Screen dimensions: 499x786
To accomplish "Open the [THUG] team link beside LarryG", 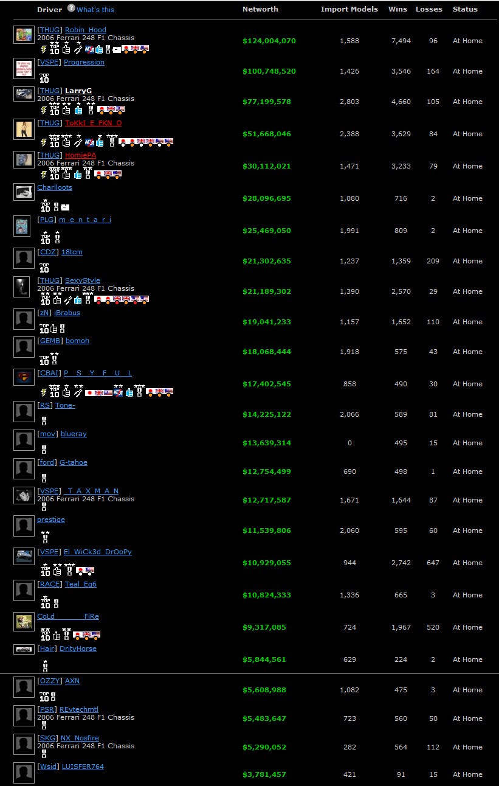I will (x=49, y=91).
